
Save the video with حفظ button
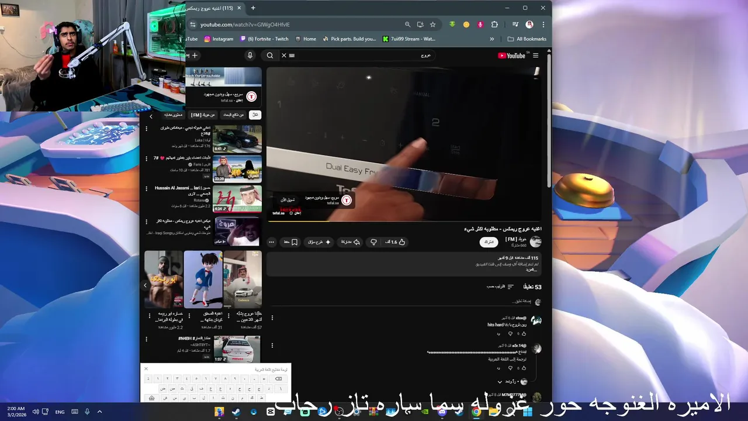291,242
